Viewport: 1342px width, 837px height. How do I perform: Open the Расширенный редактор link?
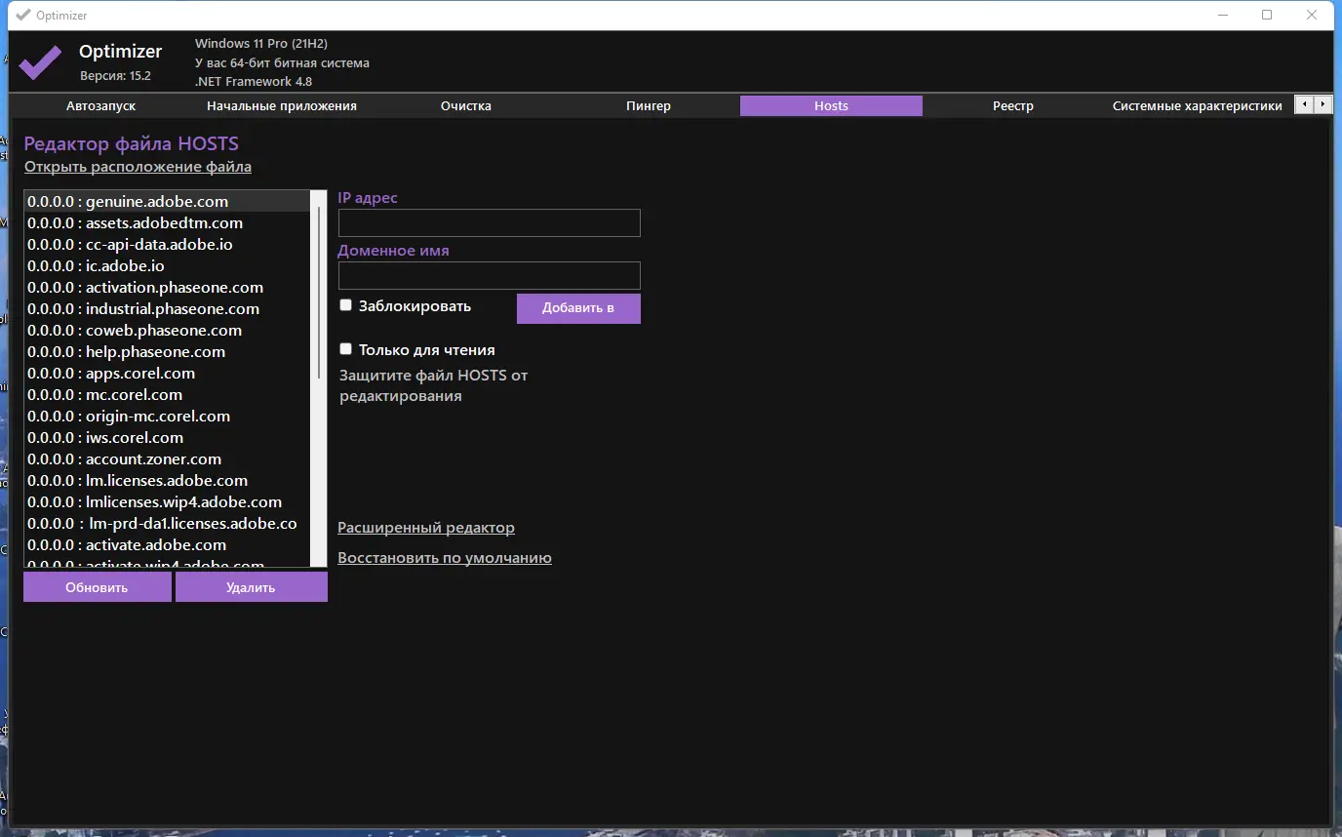426,528
